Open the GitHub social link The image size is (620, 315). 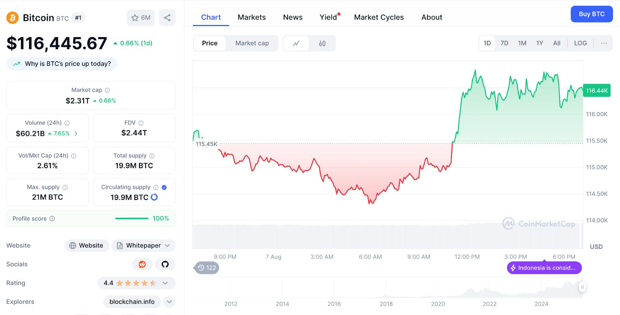coord(165,264)
